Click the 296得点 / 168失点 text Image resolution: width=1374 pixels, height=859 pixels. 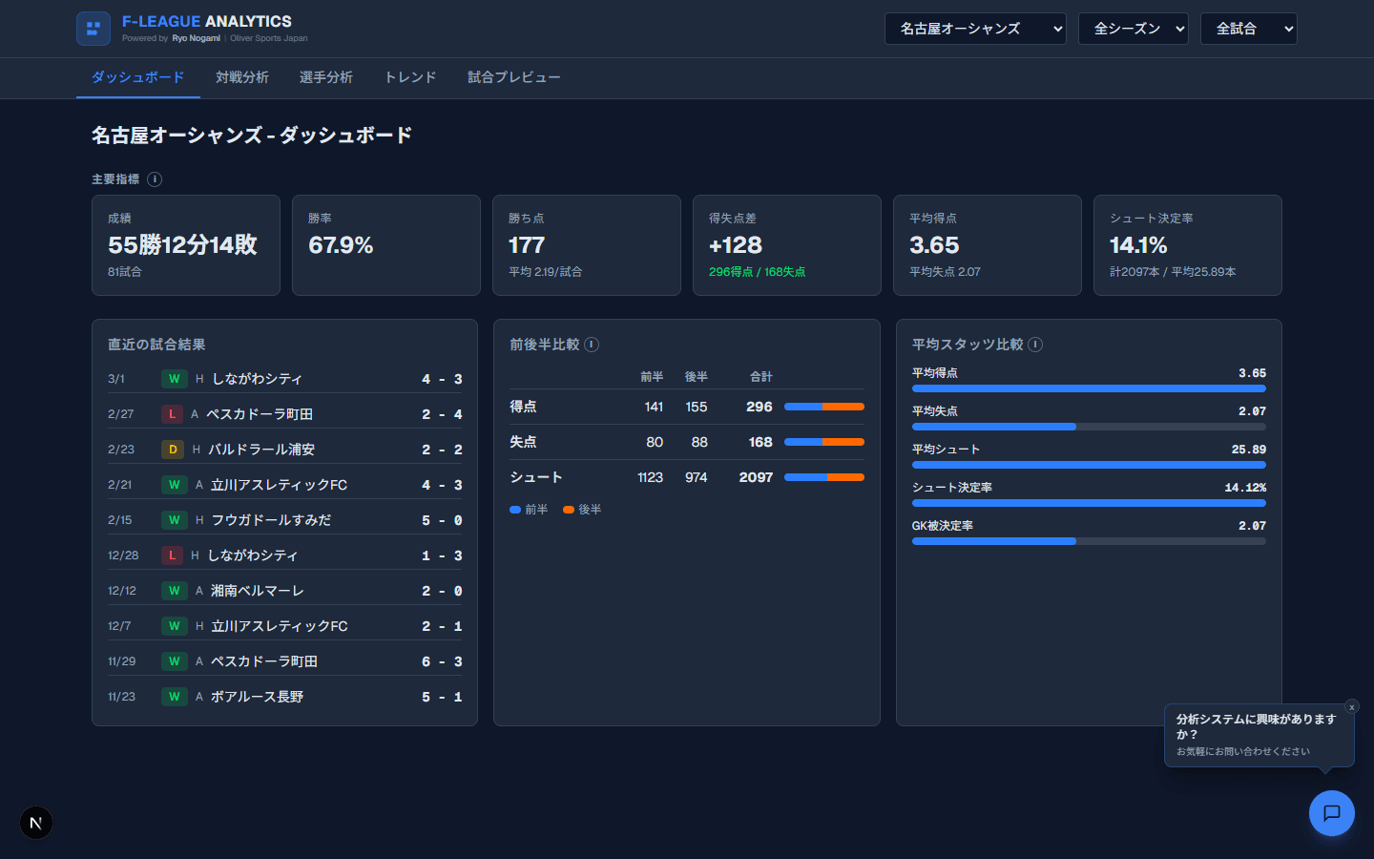(x=757, y=272)
